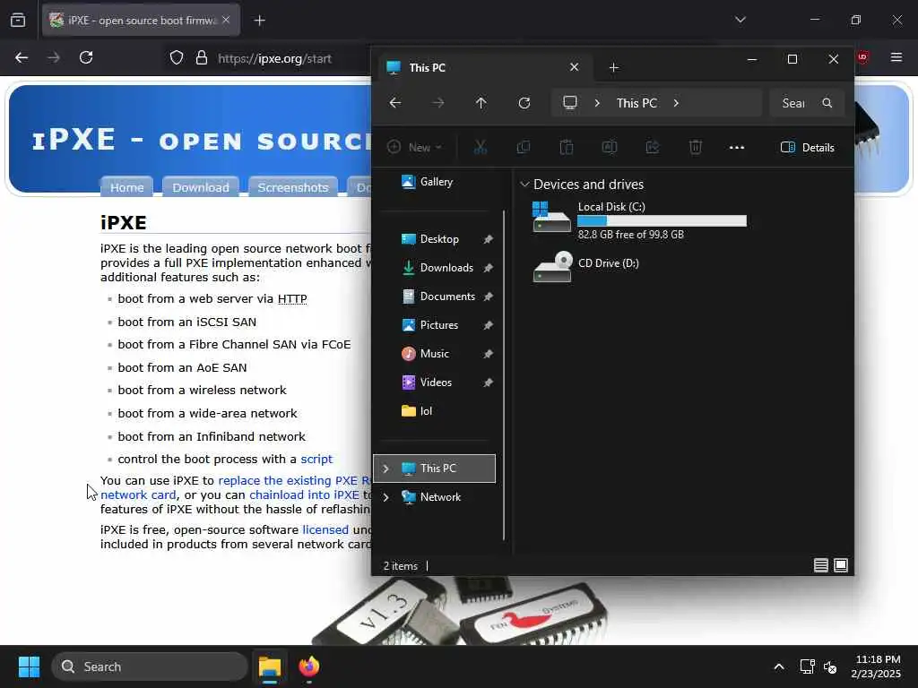Open the Windows Start menu

[29, 666]
